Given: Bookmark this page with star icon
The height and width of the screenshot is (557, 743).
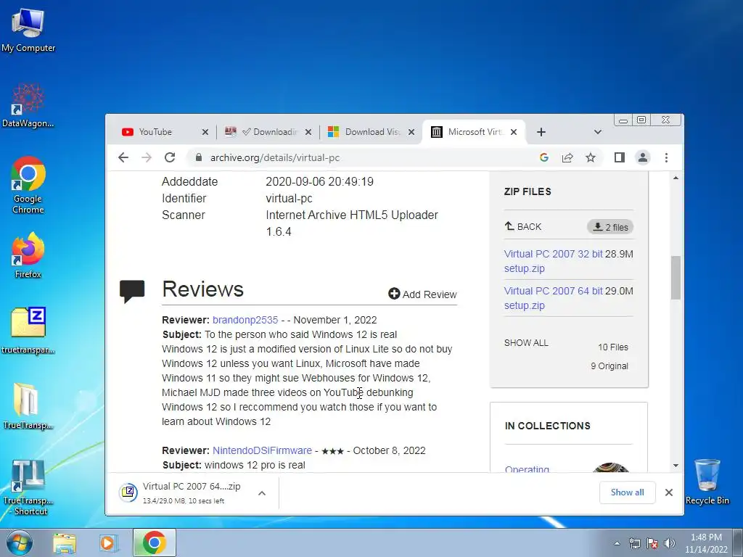Looking at the screenshot, I should 591,157.
